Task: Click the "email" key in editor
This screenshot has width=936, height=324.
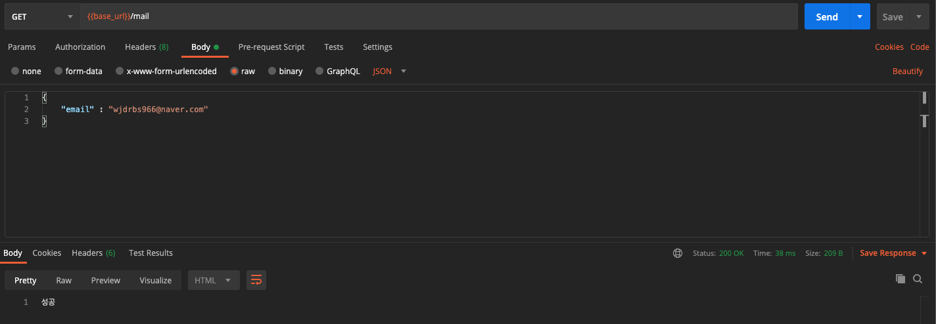Action: 78,110
